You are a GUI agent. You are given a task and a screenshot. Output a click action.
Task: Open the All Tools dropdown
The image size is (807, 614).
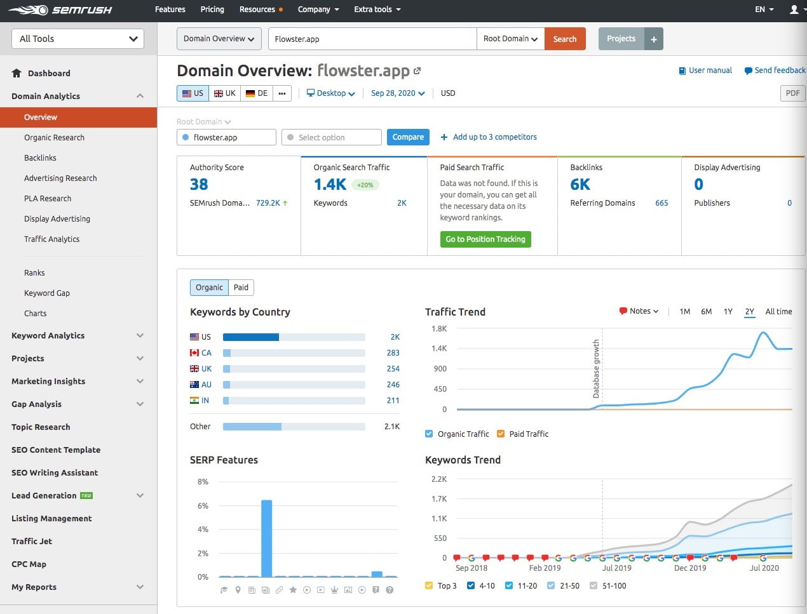click(x=78, y=39)
